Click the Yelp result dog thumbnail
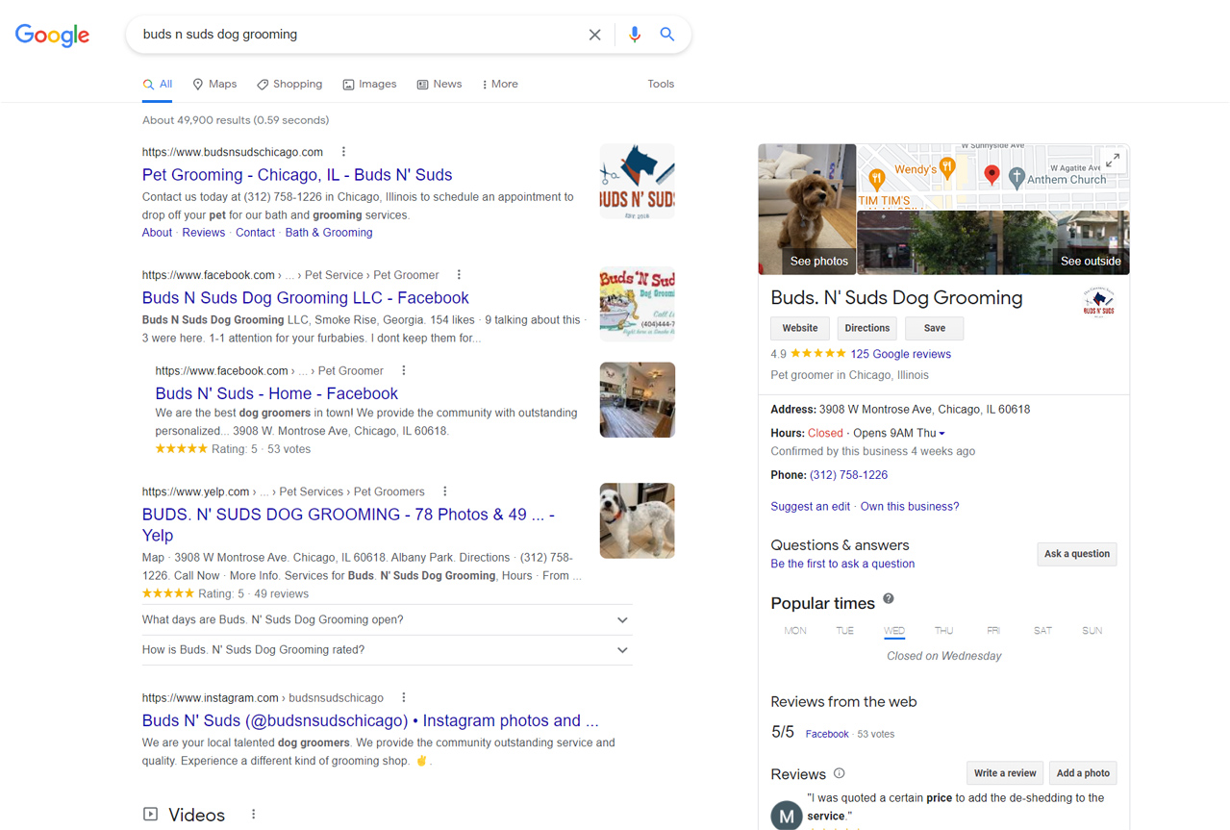The height and width of the screenshot is (830, 1230). tap(638, 521)
